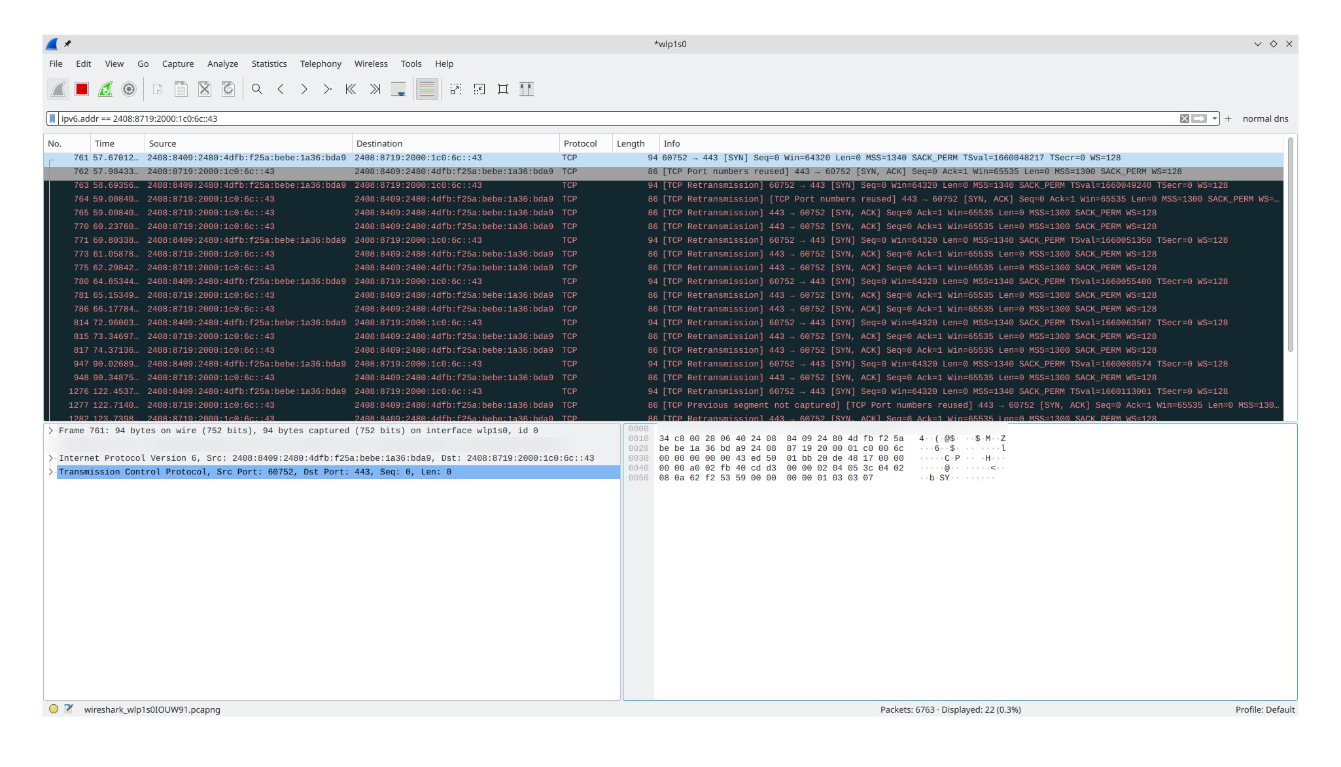1341x767 pixels.
Task: Jump to the last packet using toolbar icon
Action: [x=375, y=89]
